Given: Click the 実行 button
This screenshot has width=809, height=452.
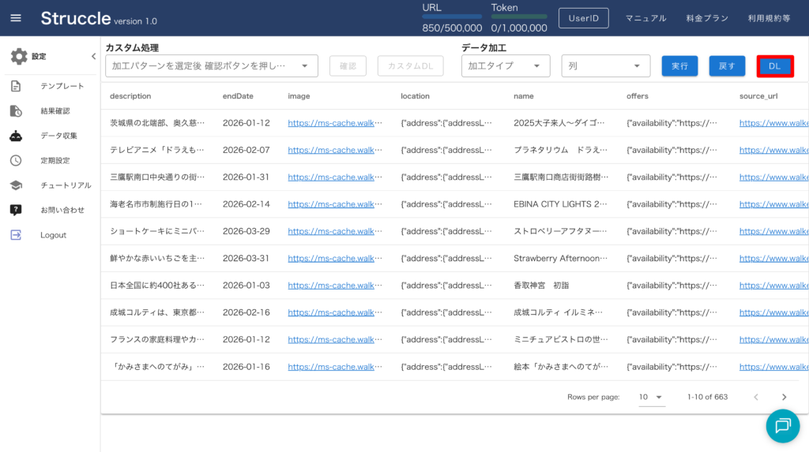Looking at the screenshot, I should click(x=679, y=66).
